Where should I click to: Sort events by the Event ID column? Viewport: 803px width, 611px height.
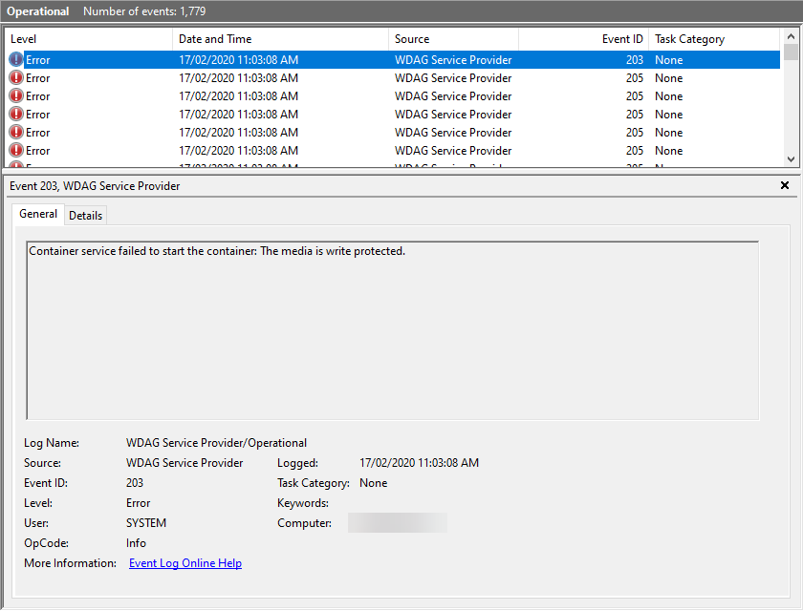pos(583,39)
